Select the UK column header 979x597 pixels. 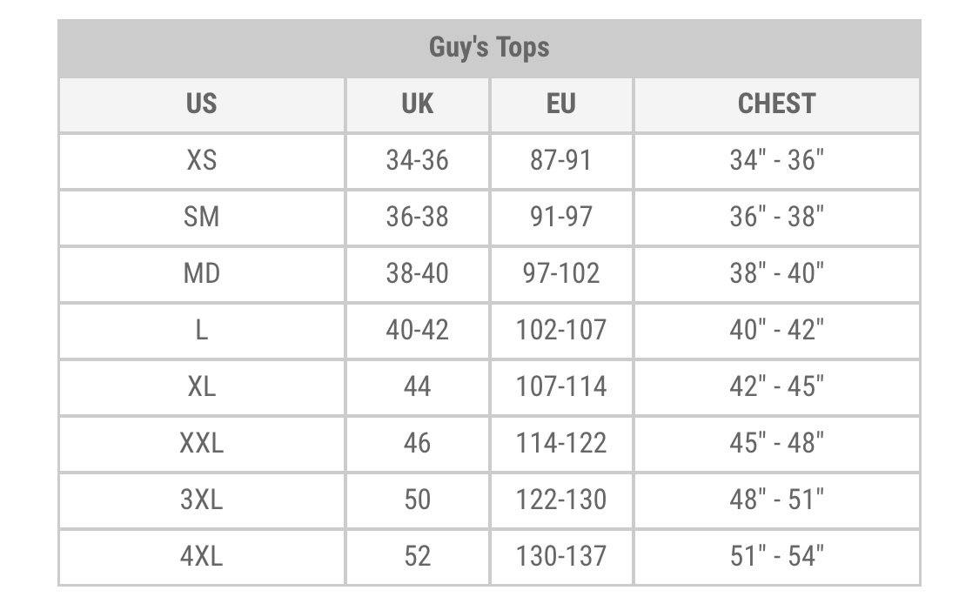(x=417, y=104)
